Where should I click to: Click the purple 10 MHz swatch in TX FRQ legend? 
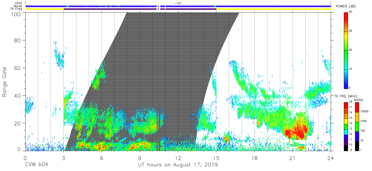(x=346, y=142)
